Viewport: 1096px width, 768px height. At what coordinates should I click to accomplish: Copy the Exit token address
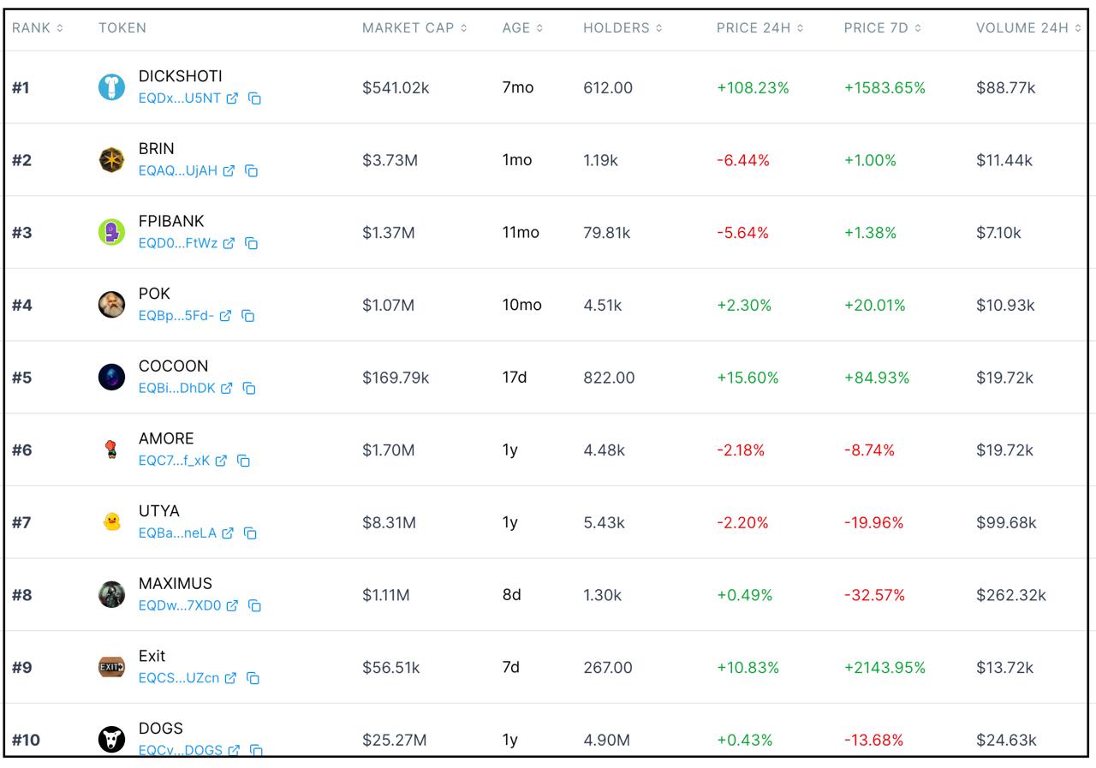click(x=253, y=678)
